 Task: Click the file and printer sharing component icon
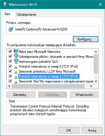click(16, 56)
